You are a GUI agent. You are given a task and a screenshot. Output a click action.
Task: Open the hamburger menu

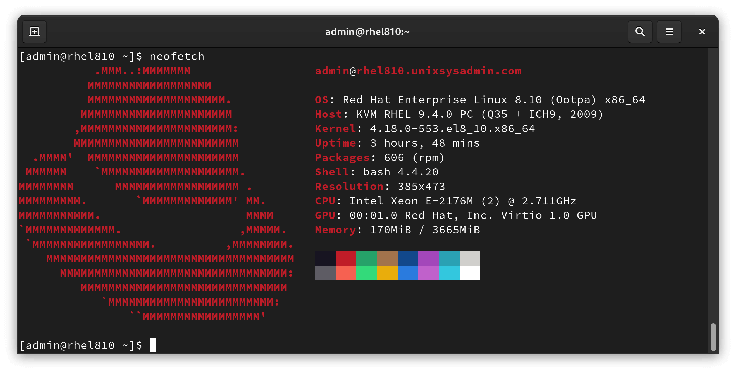coord(668,31)
